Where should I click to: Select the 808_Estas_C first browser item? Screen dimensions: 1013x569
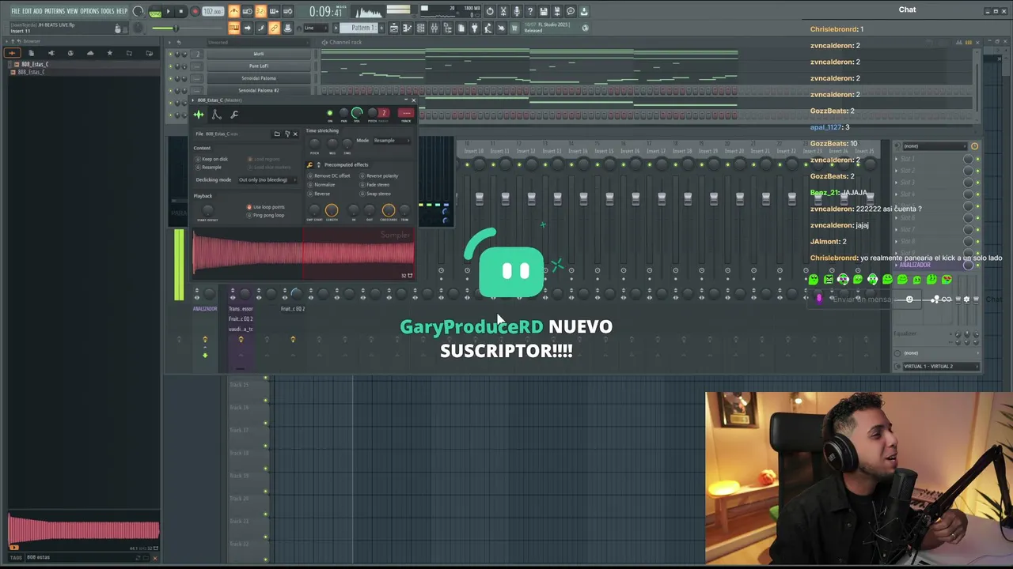tap(33, 64)
